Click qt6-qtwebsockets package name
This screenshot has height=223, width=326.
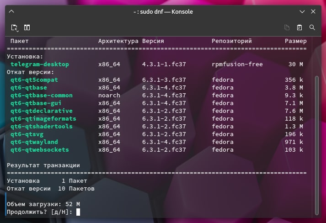tap(40, 149)
